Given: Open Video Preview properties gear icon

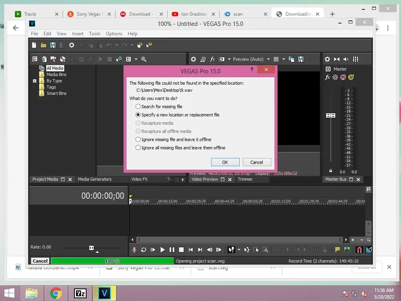Looking at the screenshot, I should (x=193, y=59).
